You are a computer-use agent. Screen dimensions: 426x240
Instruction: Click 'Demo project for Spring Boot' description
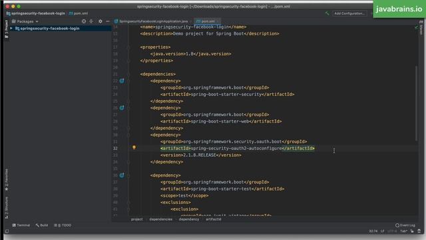[x=208, y=34]
